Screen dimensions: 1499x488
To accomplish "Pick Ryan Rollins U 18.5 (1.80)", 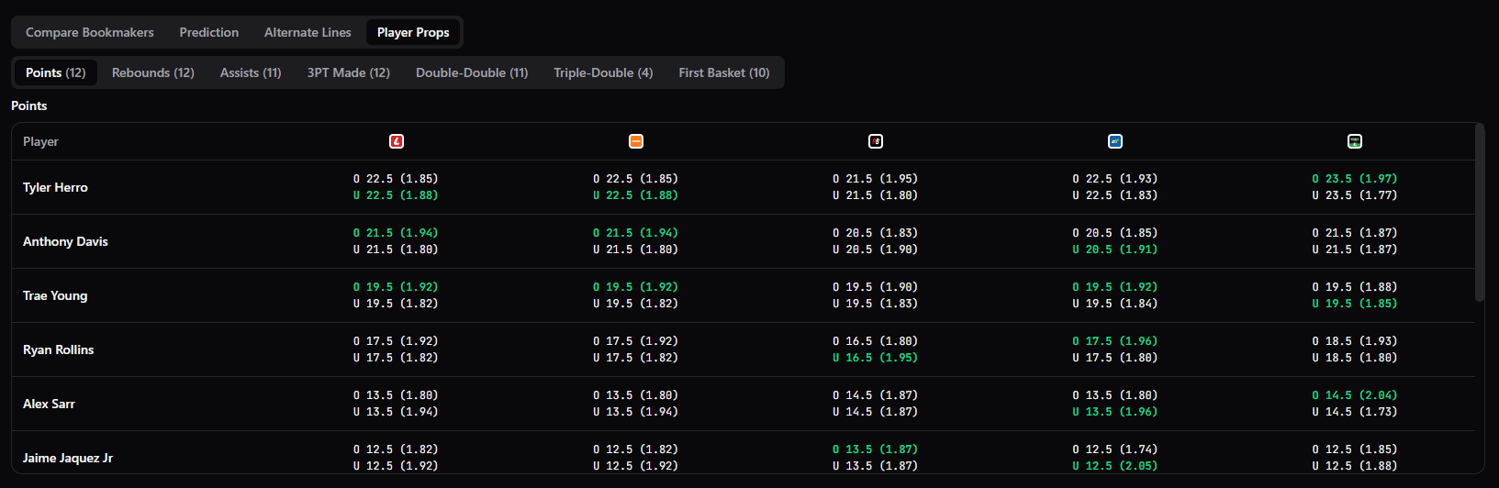I will 1355,358.
